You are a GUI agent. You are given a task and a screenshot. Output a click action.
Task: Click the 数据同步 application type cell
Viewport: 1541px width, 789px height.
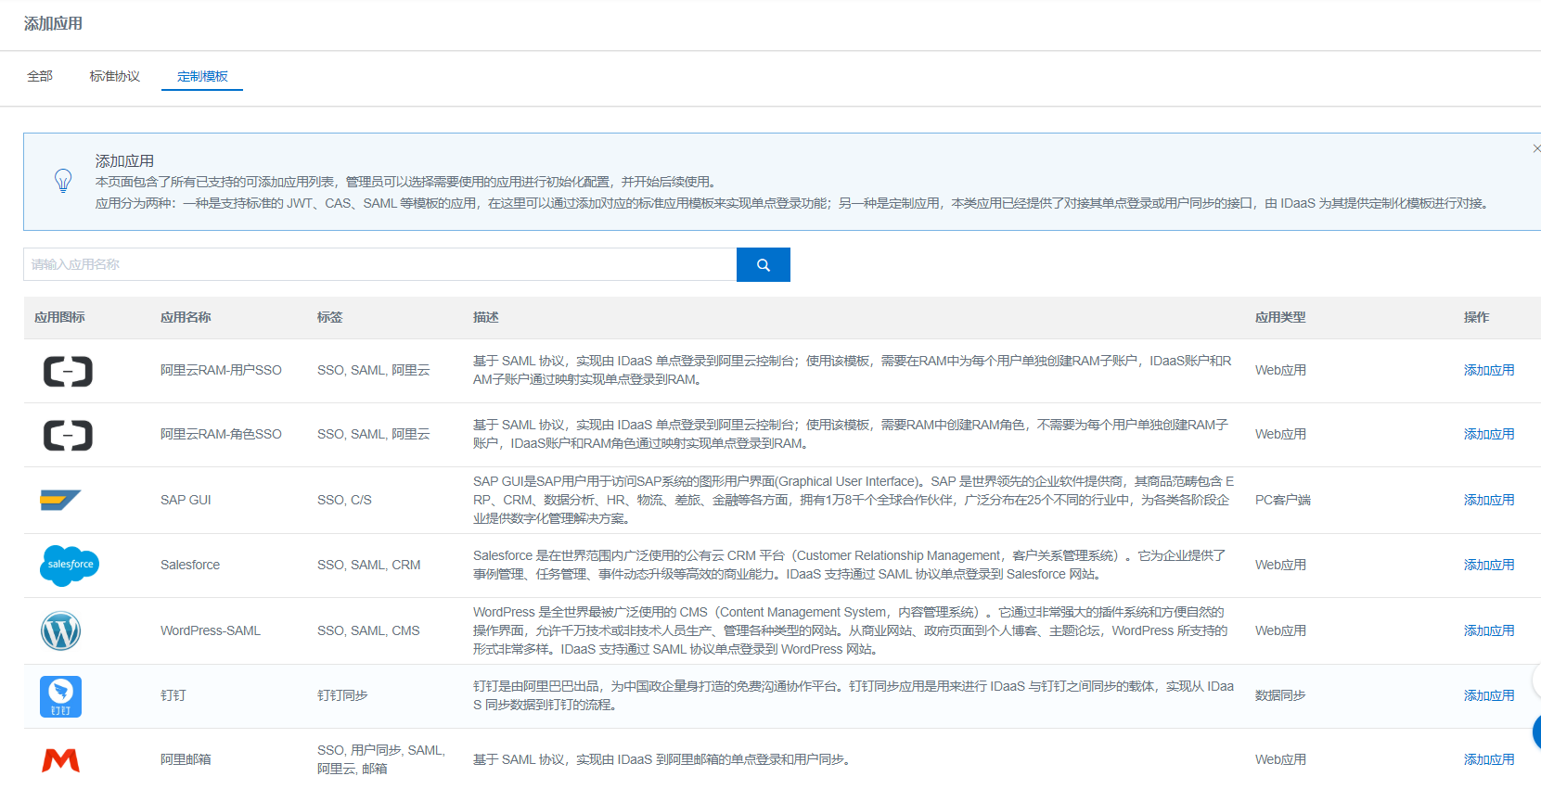[x=1280, y=695]
